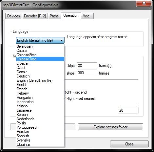Select Dansk language entry

point(40,72)
